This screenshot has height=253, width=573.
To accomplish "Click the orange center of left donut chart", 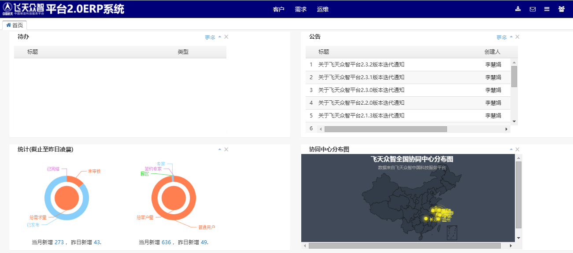I will [x=67, y=198].
